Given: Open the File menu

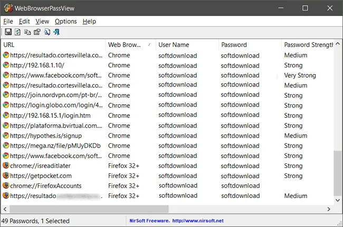Looking at the screenshot, I should [8, 22].
